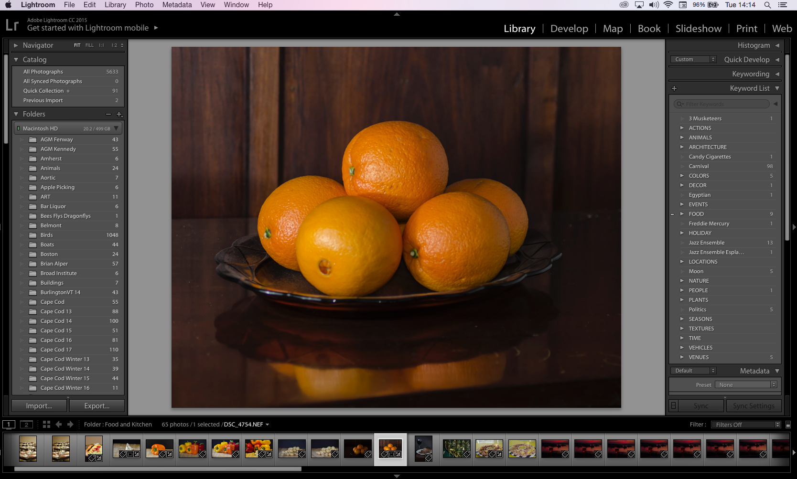Open the Filters Off dropdown
The image size is (797, 479).
coord(746,425)
